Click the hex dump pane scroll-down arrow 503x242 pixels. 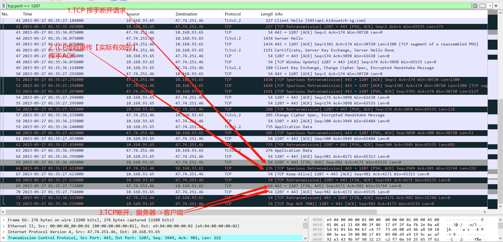coord(500,238)
